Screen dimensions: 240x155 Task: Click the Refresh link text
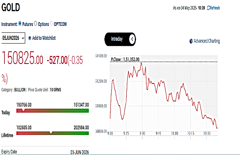point(215,8)
